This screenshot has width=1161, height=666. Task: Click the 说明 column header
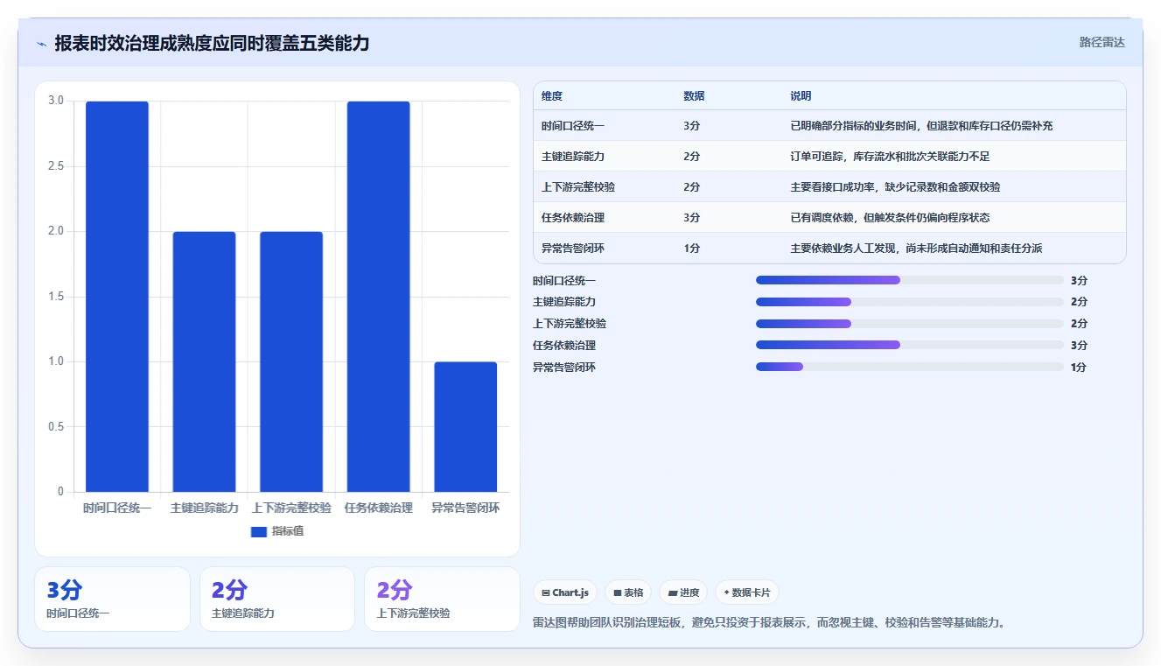click(x=801, y=96)
